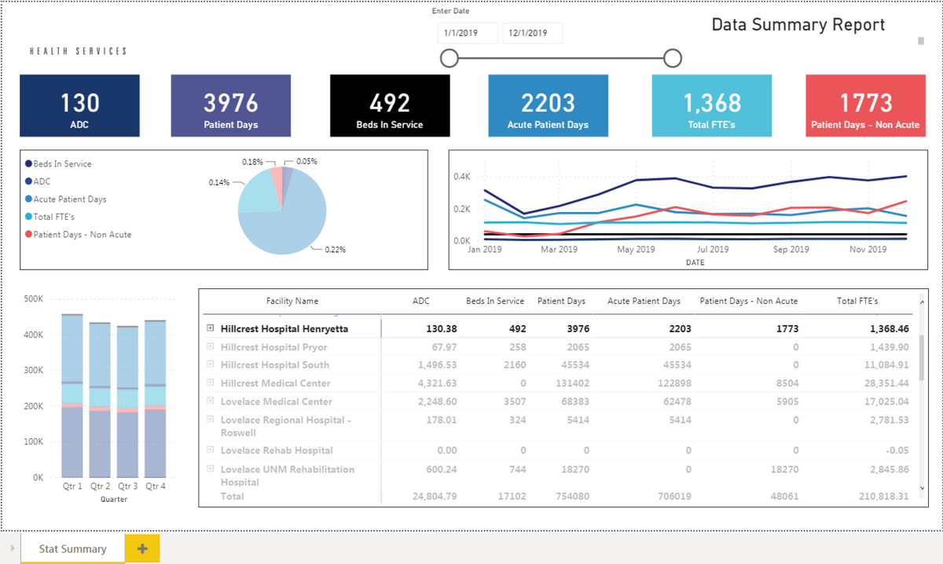Click Hillcrest Medical Center ADC value 4,321.63
The height and width of the screenshot is (564, 943).
(x=435, y=383)
